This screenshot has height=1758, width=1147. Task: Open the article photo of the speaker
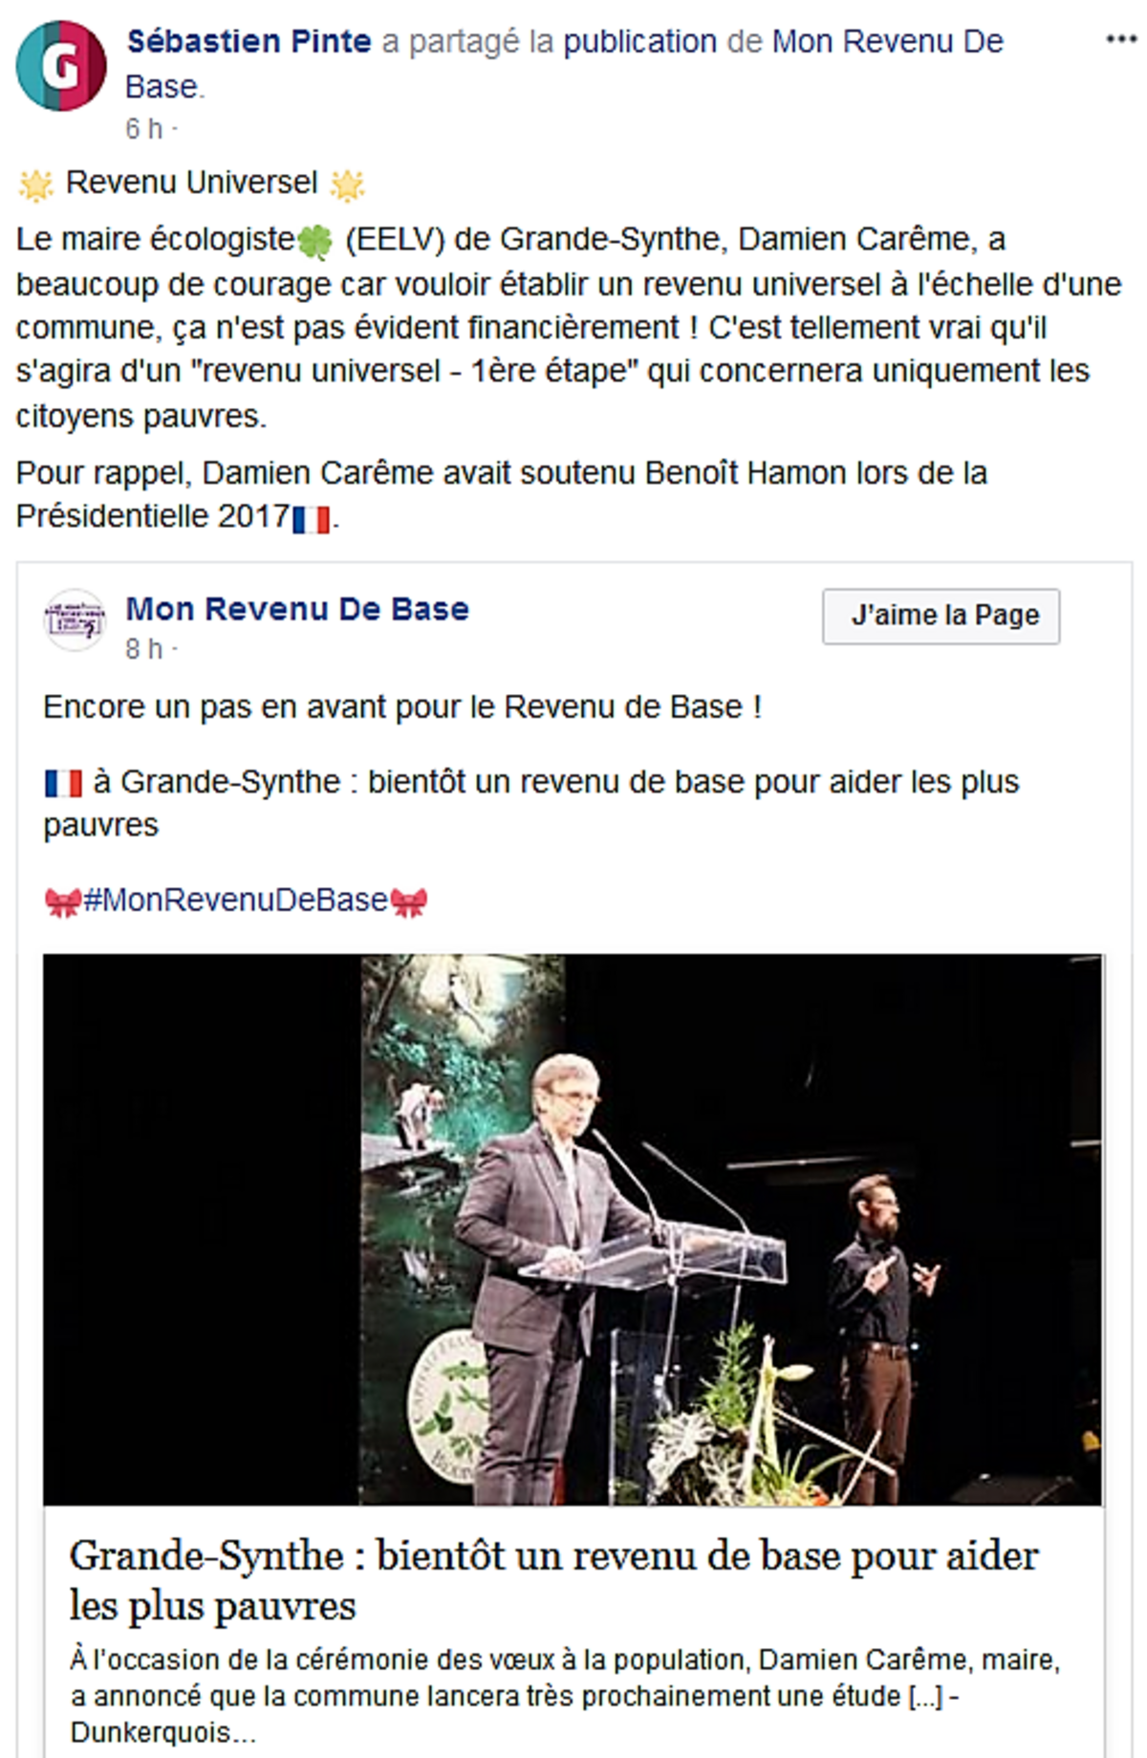click(x=572, y=1228)
